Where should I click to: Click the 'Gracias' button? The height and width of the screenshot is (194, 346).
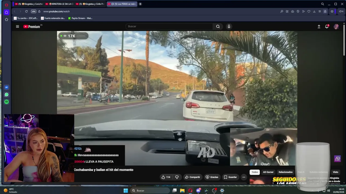(x=212, y=177)
